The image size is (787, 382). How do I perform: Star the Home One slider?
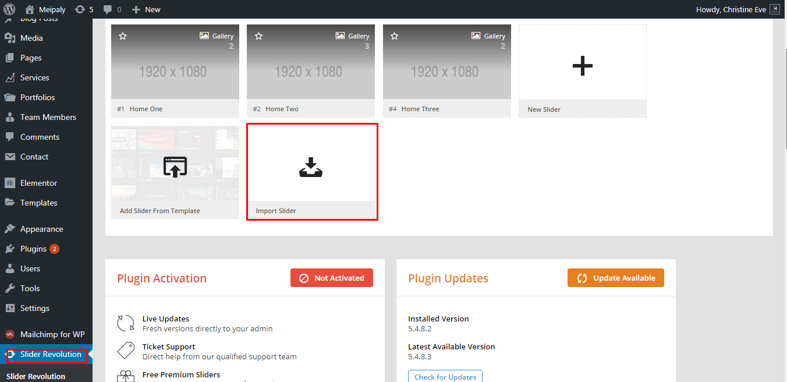(123, 36)
